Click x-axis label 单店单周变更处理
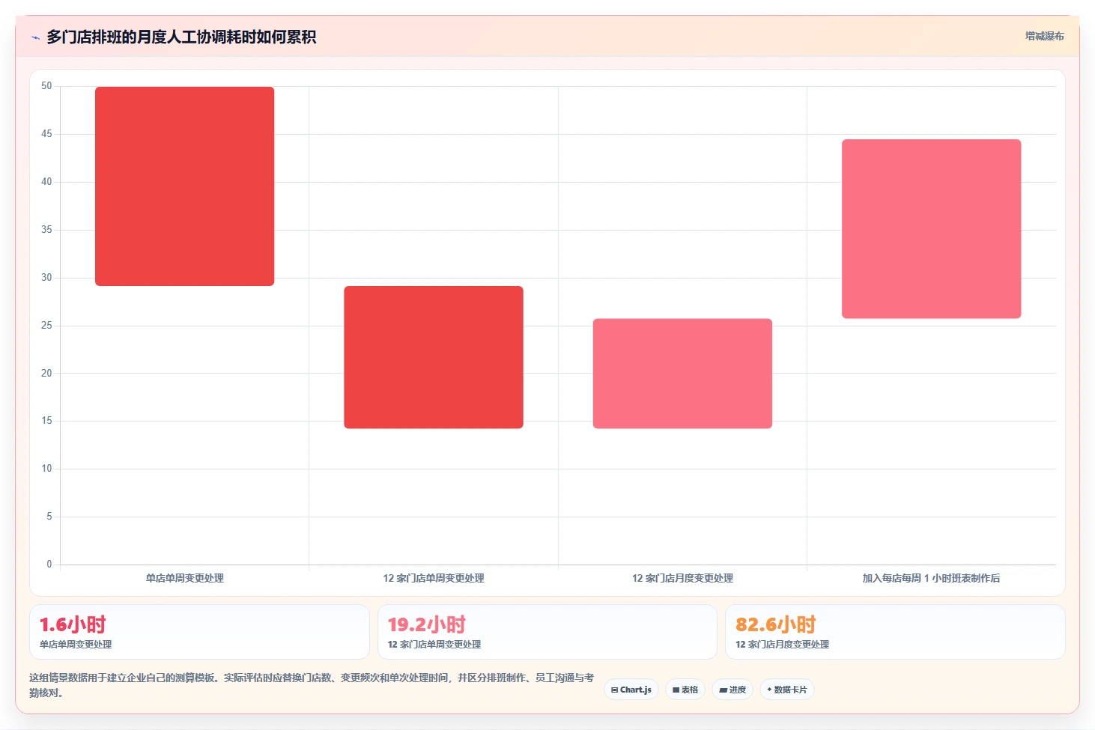Screen dimensions: 1095x730 pos(185,578)
